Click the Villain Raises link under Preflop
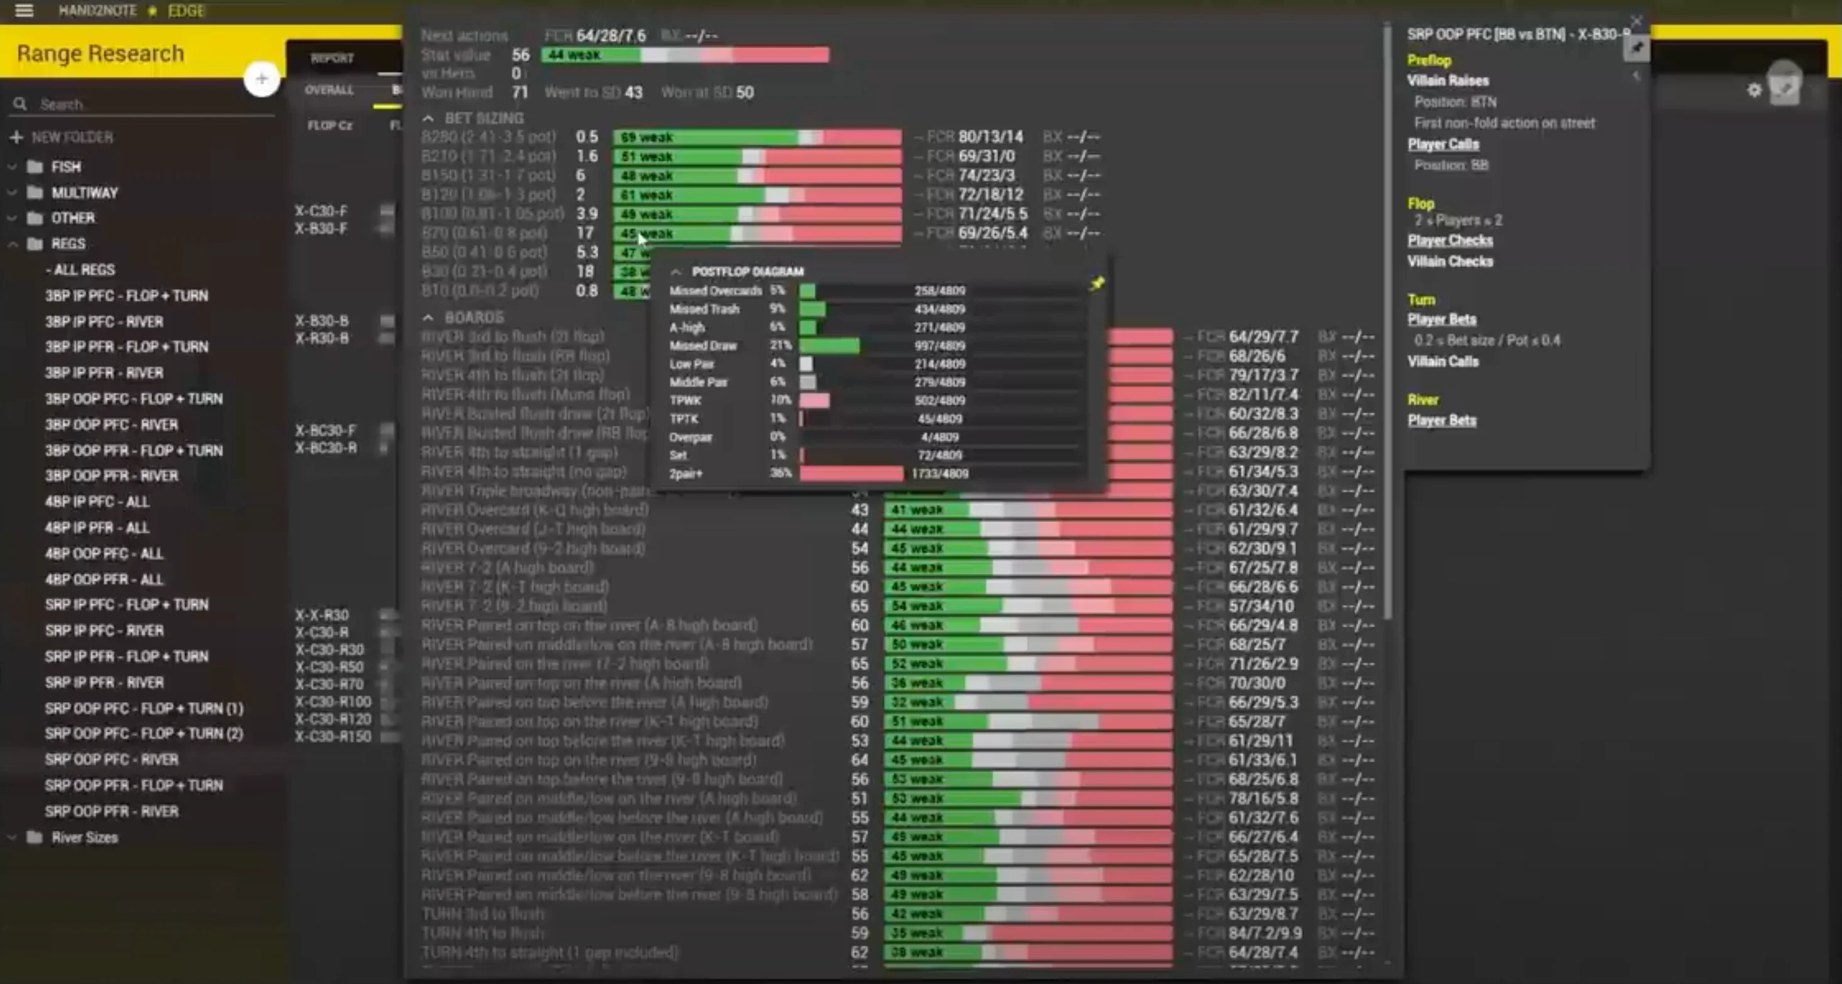This screenshot has height=984, width=1842. (x=1448, y=81)
